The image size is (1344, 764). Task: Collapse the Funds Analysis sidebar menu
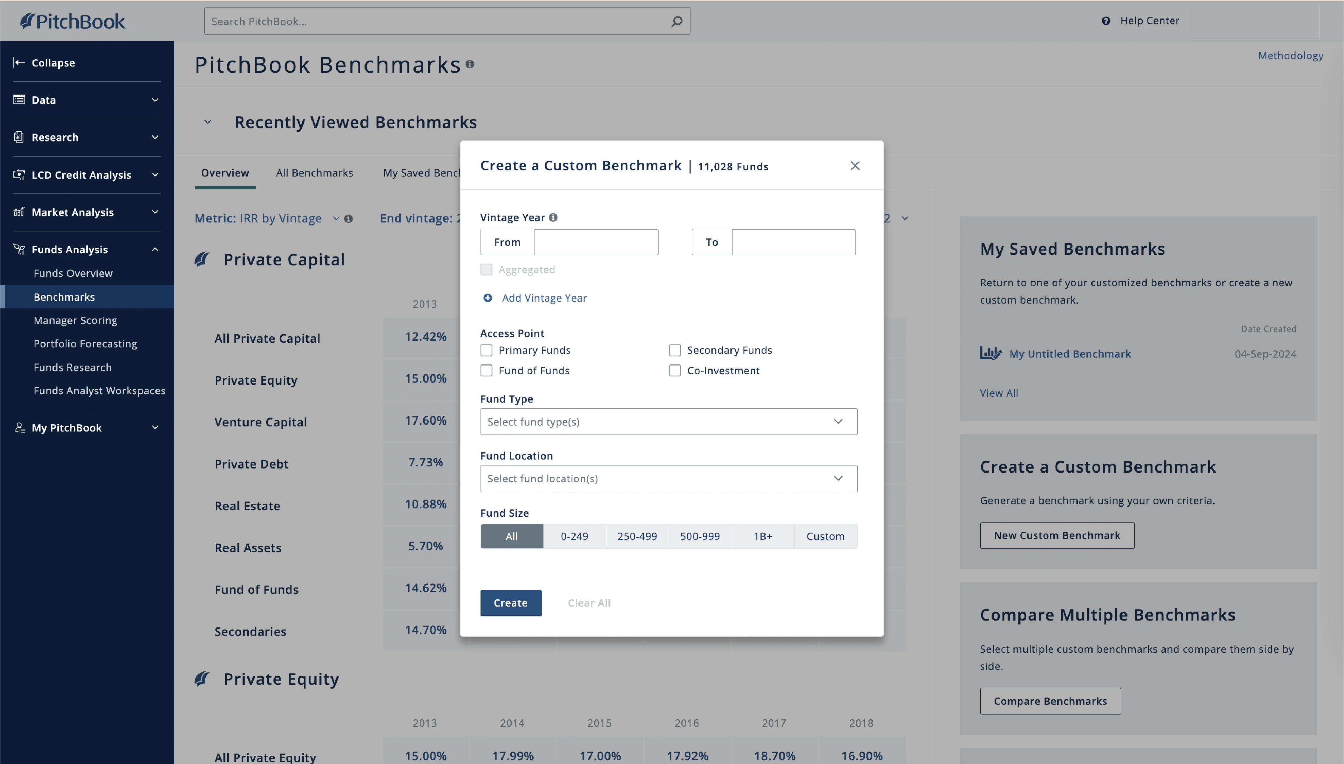[155, 249]
